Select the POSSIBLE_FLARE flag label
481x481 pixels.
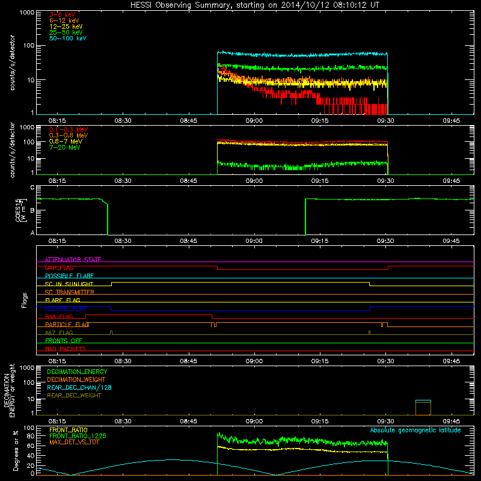(x=69, y=276)
